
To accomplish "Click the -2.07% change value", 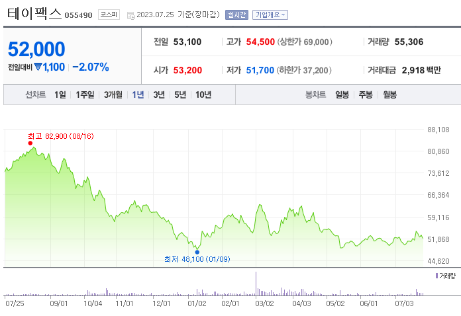I will (x=91, y=67).
